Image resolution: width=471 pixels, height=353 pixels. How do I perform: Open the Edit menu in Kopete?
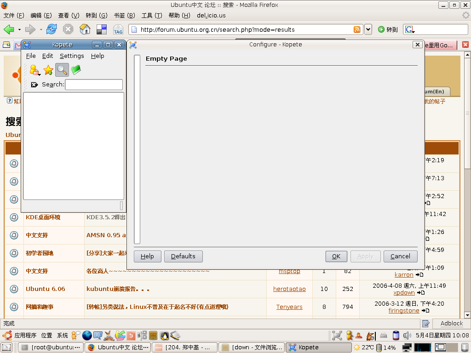pos(47,56)
